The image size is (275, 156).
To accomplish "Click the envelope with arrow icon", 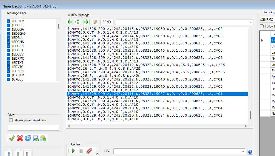I will pyautogui.click(x=43, y=138).
